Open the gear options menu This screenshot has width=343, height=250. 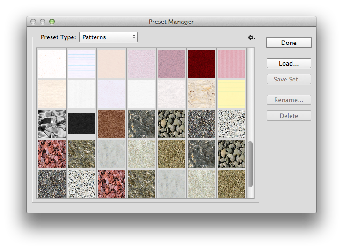252,37
